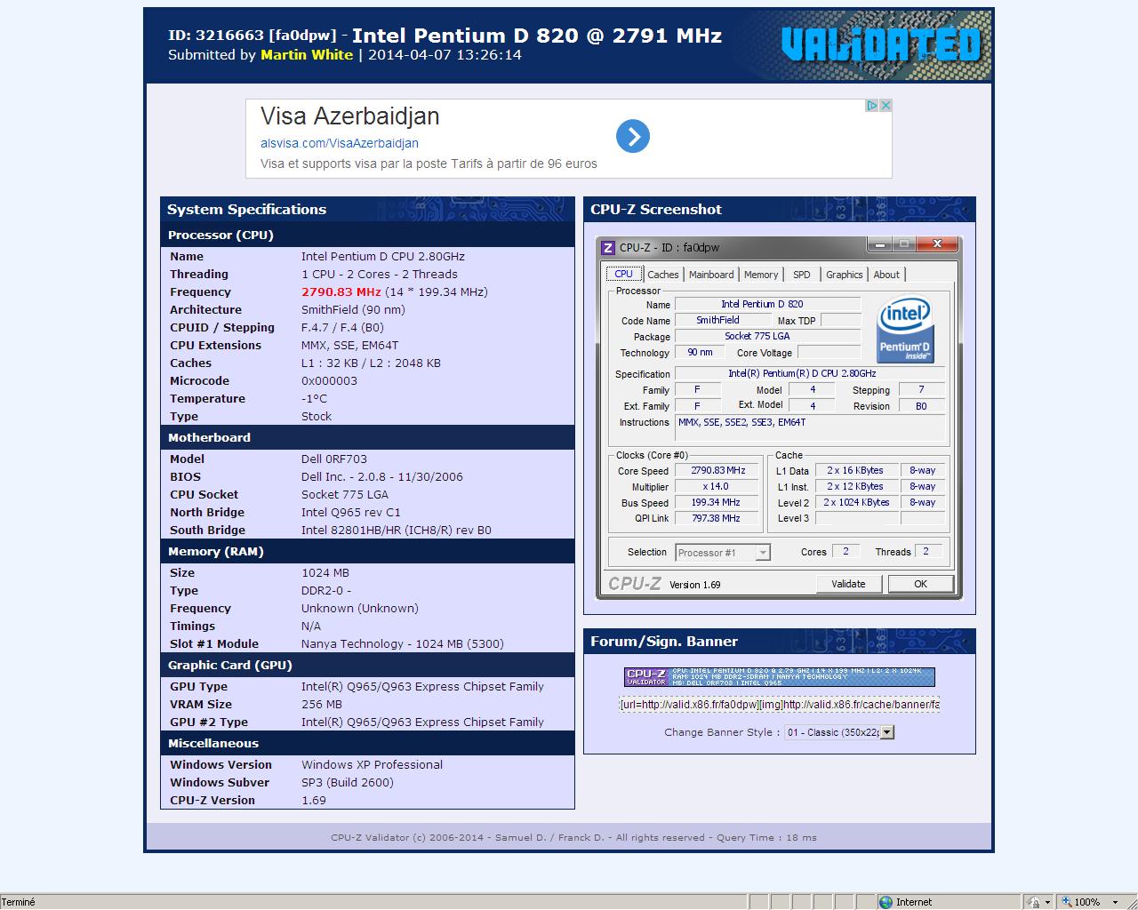Select the SPD tab
Screen dimensions: 1138x910
pyautogui.click(x=802, y=275)
